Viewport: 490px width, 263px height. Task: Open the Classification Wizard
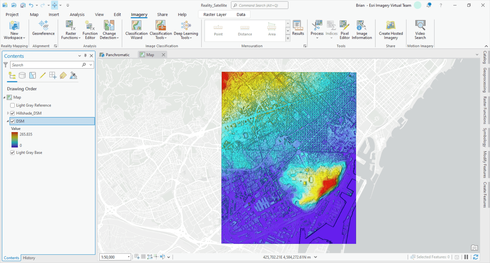(x=136, y=30)
